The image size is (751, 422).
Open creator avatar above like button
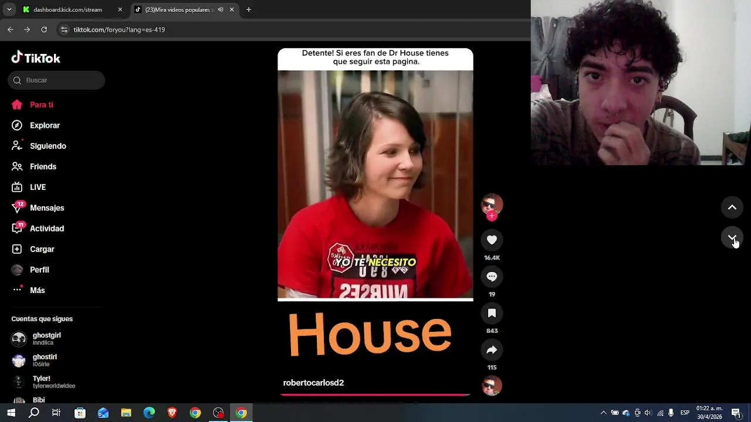point(492,203)
